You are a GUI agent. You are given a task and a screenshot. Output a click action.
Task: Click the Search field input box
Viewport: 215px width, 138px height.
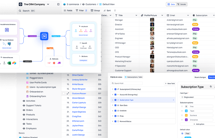pyautogui.click(x=126, y=83)
